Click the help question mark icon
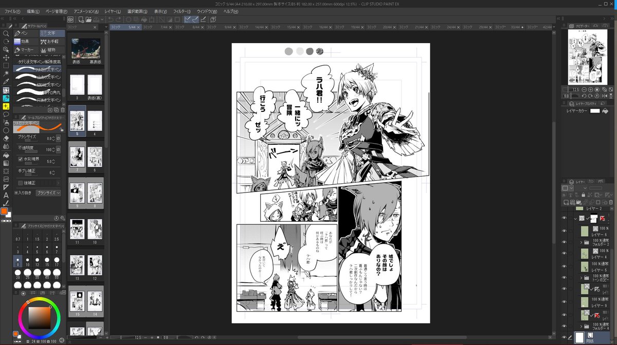Screen dimensions: 617x345 [x=213, y=20]
